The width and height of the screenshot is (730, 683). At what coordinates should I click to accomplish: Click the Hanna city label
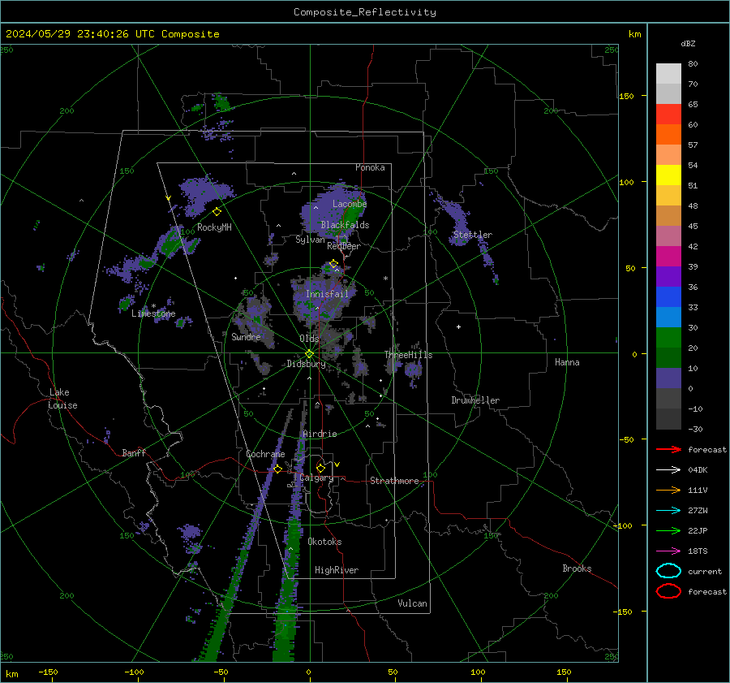[567, 362]
